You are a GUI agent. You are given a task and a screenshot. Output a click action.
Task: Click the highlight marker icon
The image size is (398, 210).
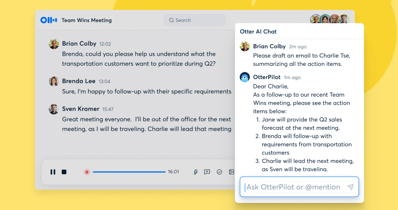pyautogui.click(x=196, y=172)
